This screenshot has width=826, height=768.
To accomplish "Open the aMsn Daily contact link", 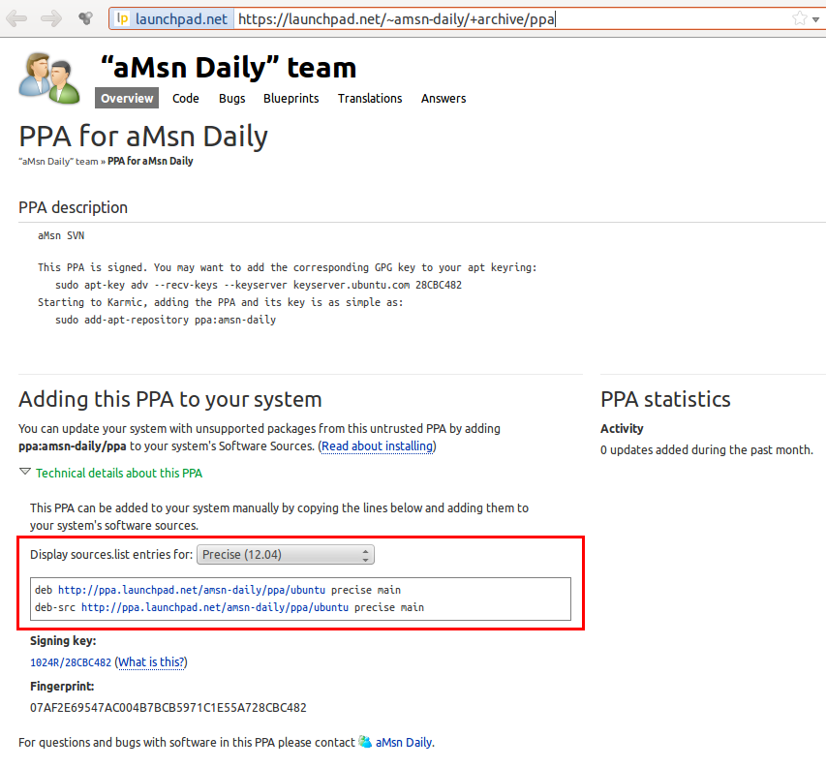I will click(404, 742).
